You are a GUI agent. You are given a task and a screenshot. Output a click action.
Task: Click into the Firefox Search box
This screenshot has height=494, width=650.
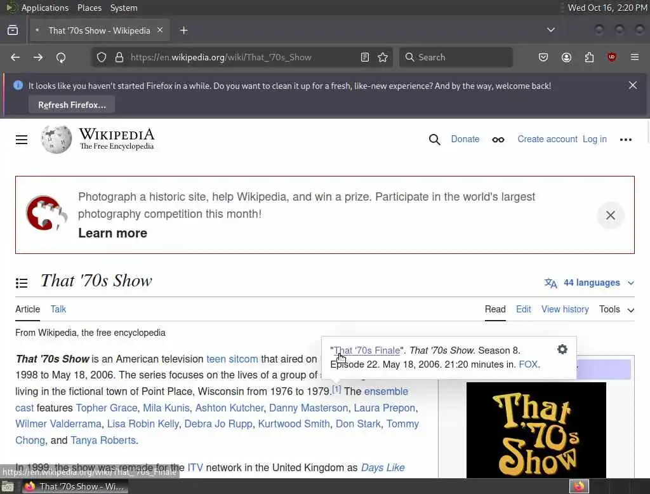(x=456, y=57)
